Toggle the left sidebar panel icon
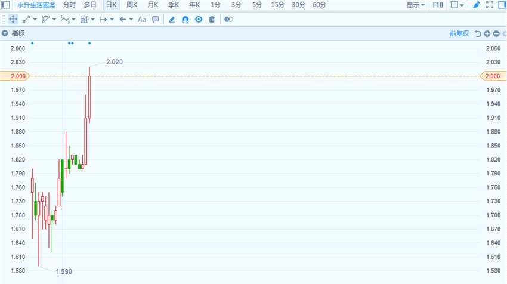Screen dimensions: 507x284 tap(5, 5)
